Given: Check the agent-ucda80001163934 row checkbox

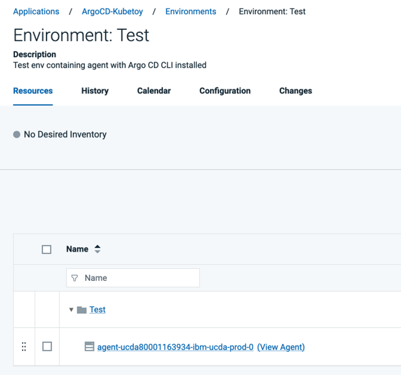Looking at the screenshot, I should tap(47, 347).
